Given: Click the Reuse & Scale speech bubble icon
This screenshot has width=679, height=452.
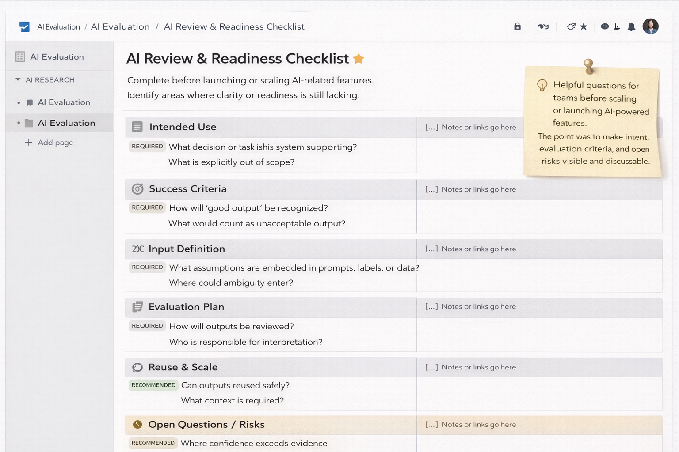Looking at the screenshot, I should [137, 367].
